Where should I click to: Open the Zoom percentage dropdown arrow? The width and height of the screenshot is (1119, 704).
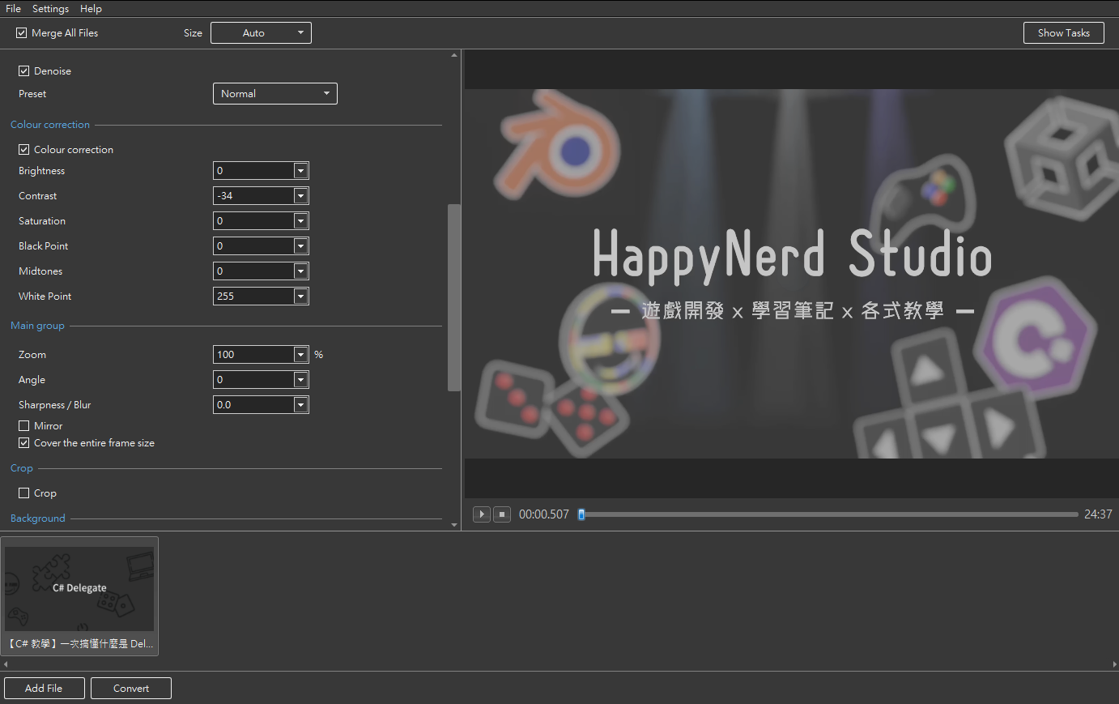[x=301, y=355]
